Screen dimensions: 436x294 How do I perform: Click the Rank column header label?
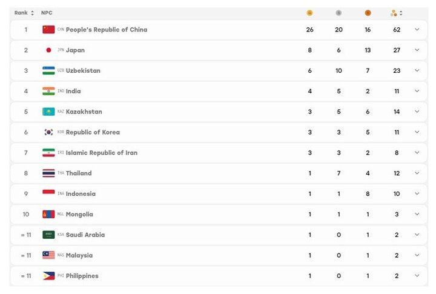point(21,13)
